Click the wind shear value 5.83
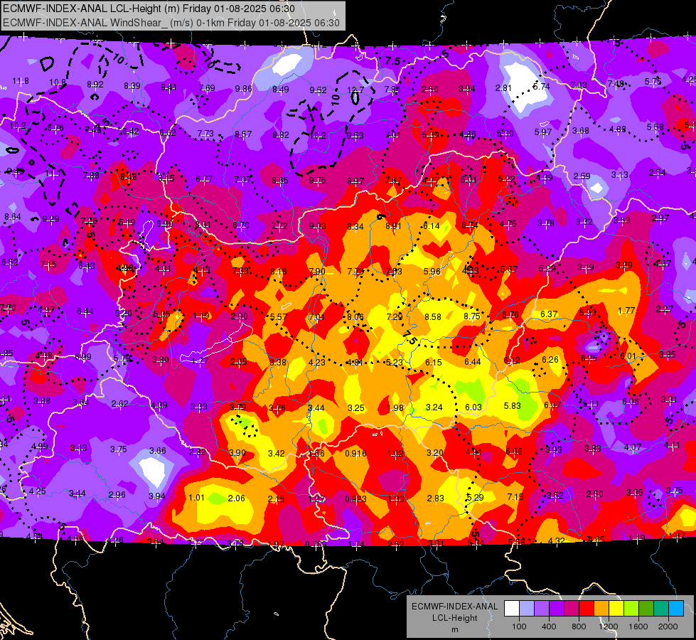696x640 pixels. 513,406
